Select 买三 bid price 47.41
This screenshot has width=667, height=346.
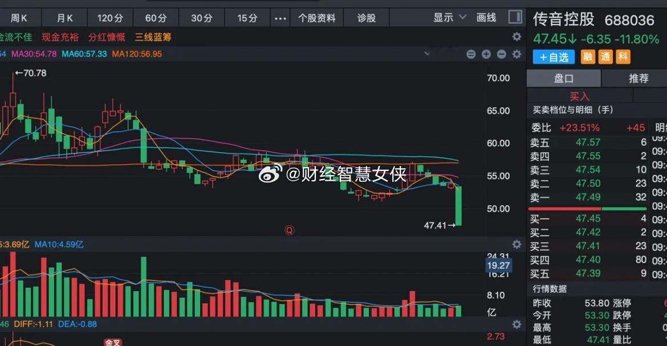point(588,246)
